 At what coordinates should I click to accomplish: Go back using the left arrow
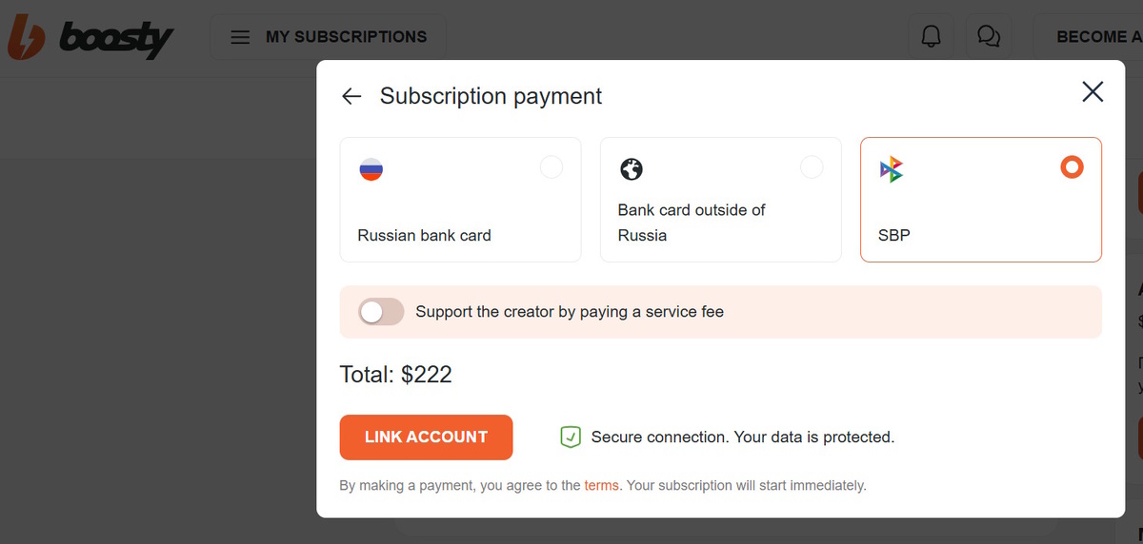click(351, 96)
